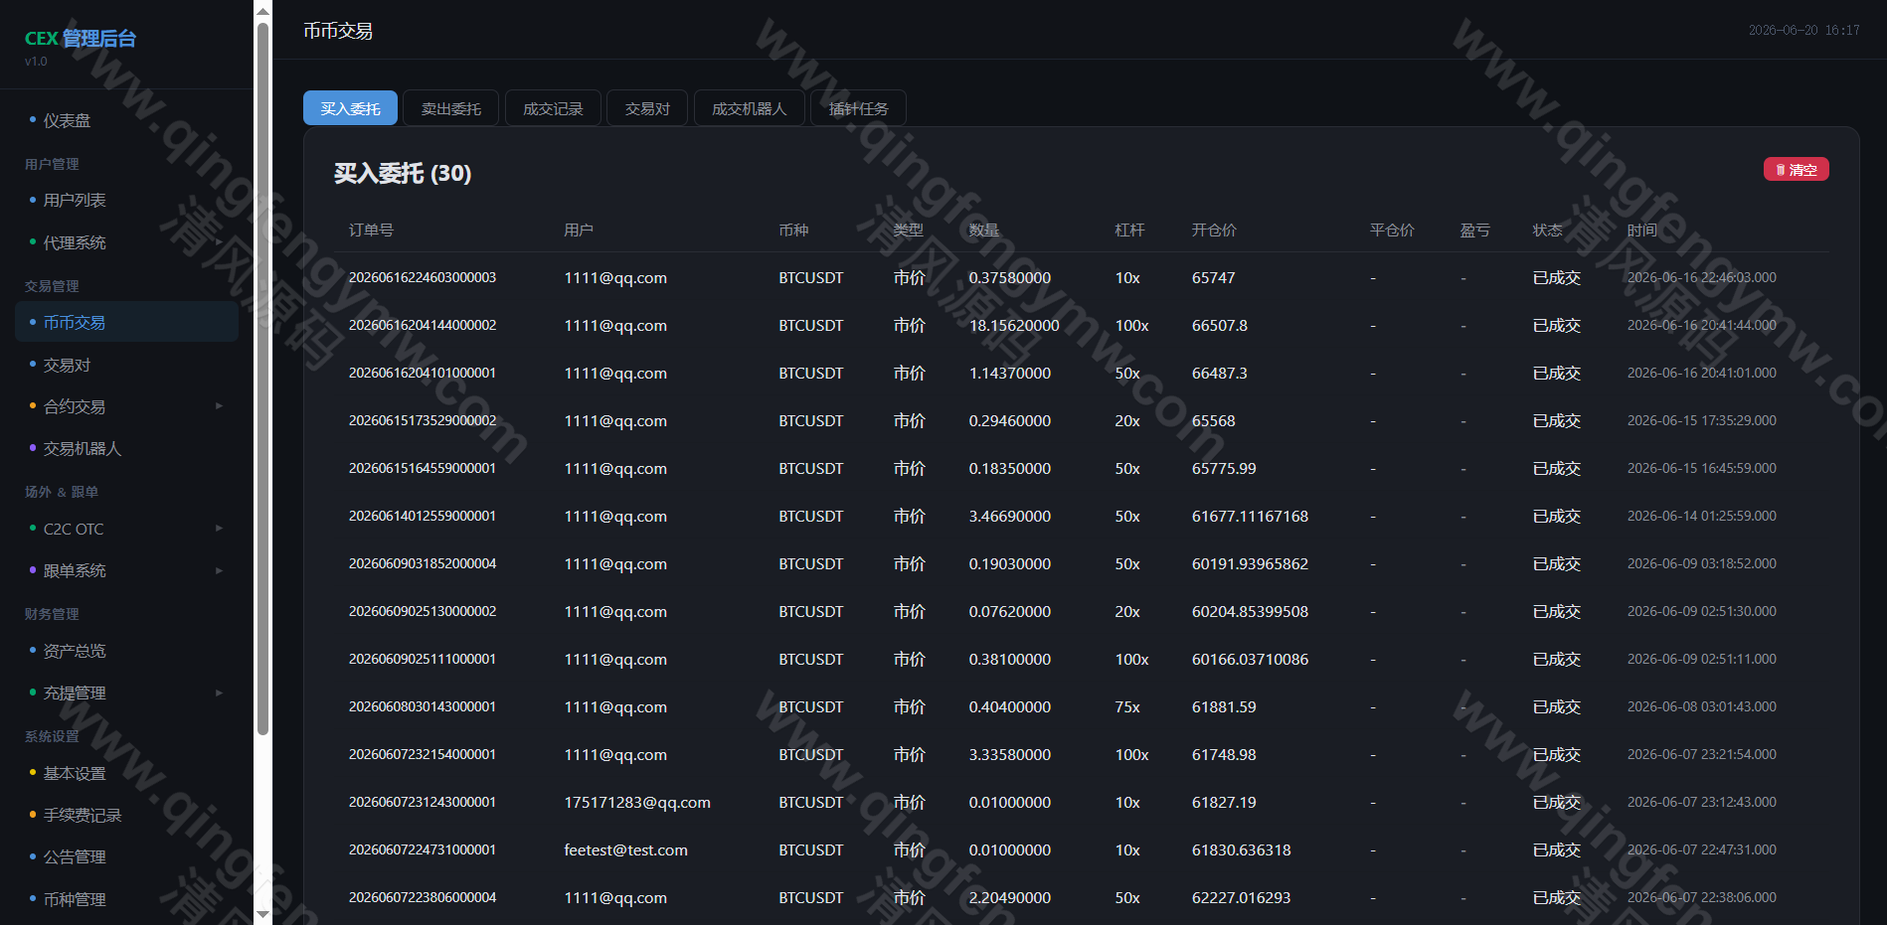
Task: Select order number 20260616204144000002
Action: point(423,325)
